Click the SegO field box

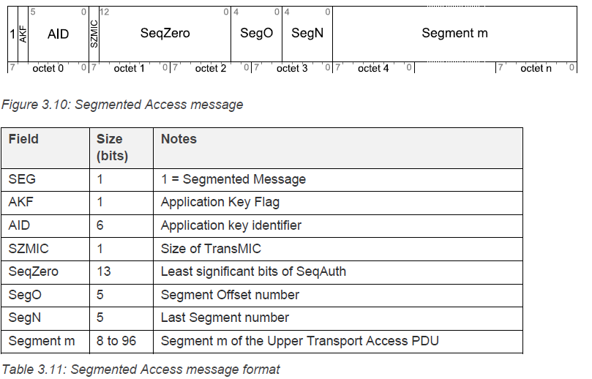click(x=256, y=34)
